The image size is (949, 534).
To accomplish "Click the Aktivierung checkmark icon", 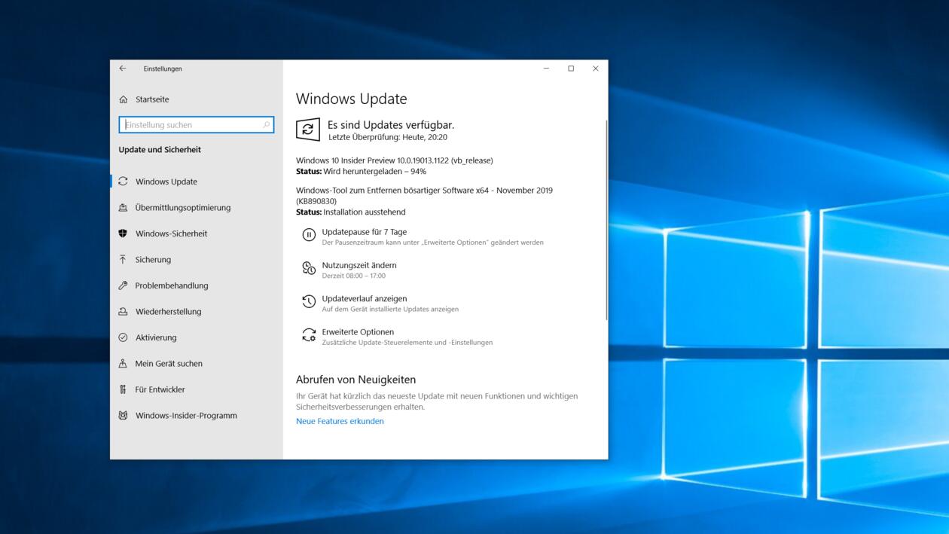I will pos(124,337).
